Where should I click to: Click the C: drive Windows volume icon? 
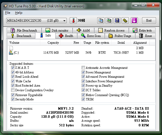(x=11, y=53)
